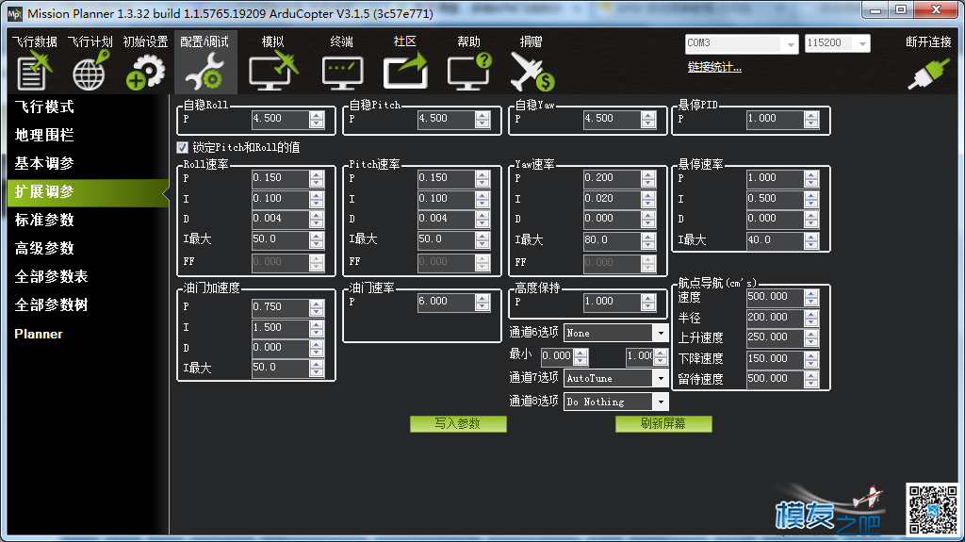Click the Yaw速率 P value field

coord(619,178)
